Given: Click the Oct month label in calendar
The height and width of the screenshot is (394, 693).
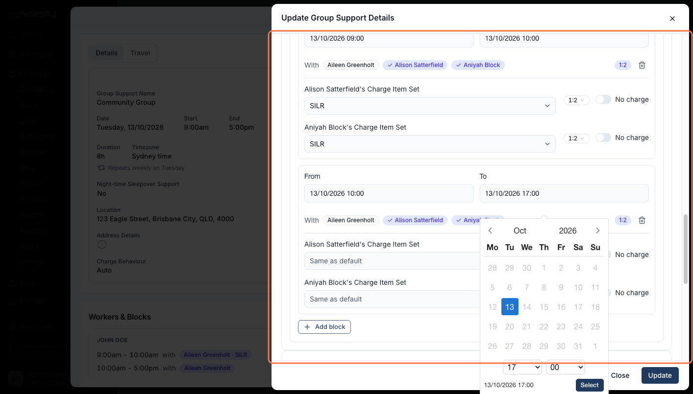Looking at the screenshot, I should (520, 231).
